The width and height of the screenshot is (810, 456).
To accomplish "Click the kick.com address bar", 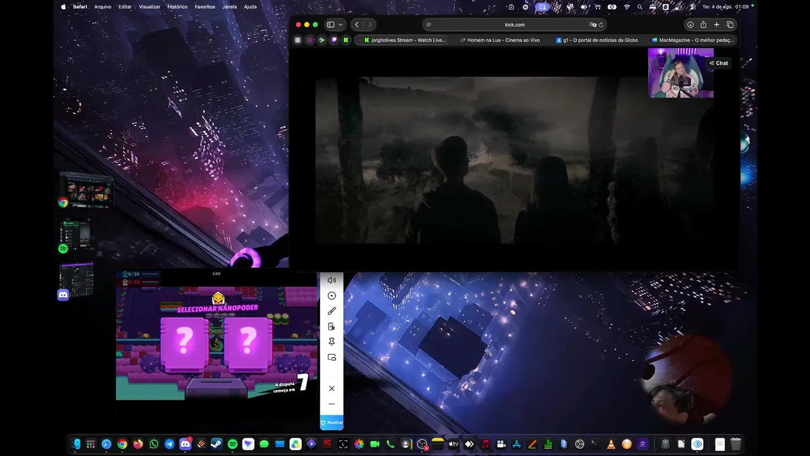I will coord(514,25).
